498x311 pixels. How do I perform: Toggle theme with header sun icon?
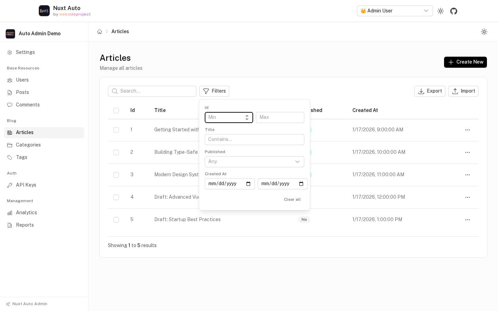pyautogui.click(x=441, y=11)
